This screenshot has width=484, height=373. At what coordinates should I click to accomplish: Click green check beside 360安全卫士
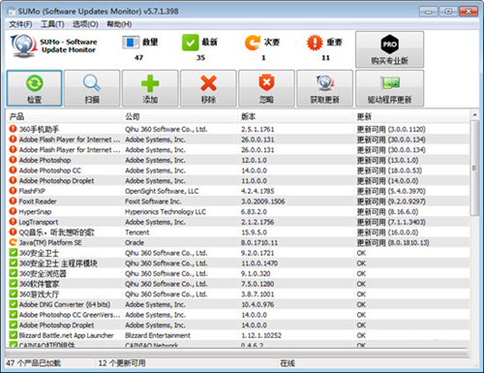[x=13, y=253]
